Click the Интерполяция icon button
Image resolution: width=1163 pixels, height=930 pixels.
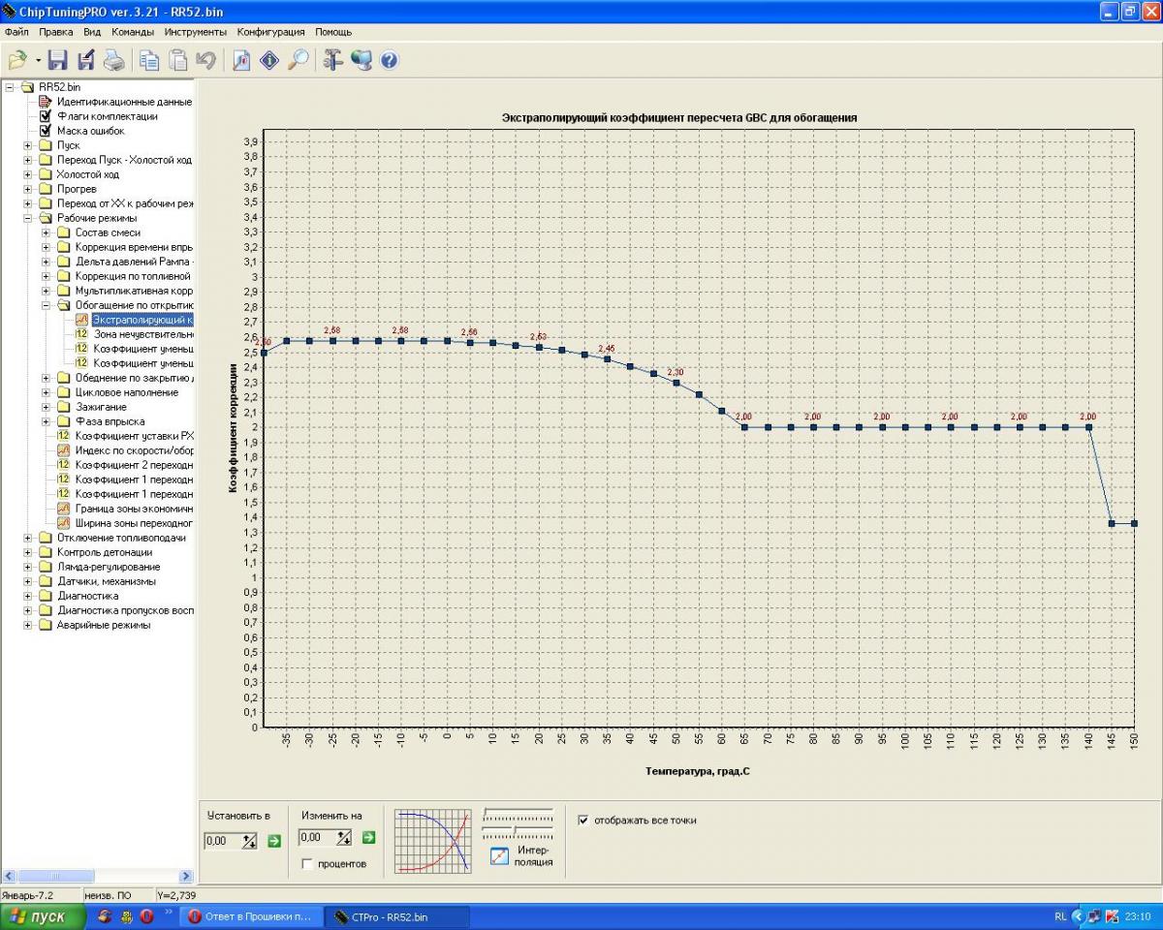(499, 855)
